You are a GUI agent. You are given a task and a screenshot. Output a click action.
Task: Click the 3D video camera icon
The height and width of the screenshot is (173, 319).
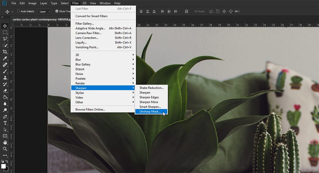237,11
